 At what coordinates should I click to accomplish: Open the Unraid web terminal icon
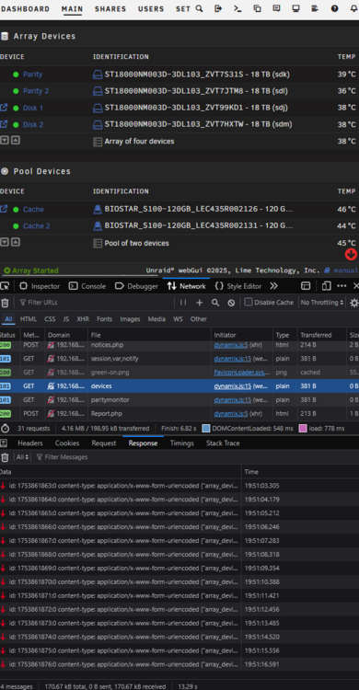[x=237, y=8]
